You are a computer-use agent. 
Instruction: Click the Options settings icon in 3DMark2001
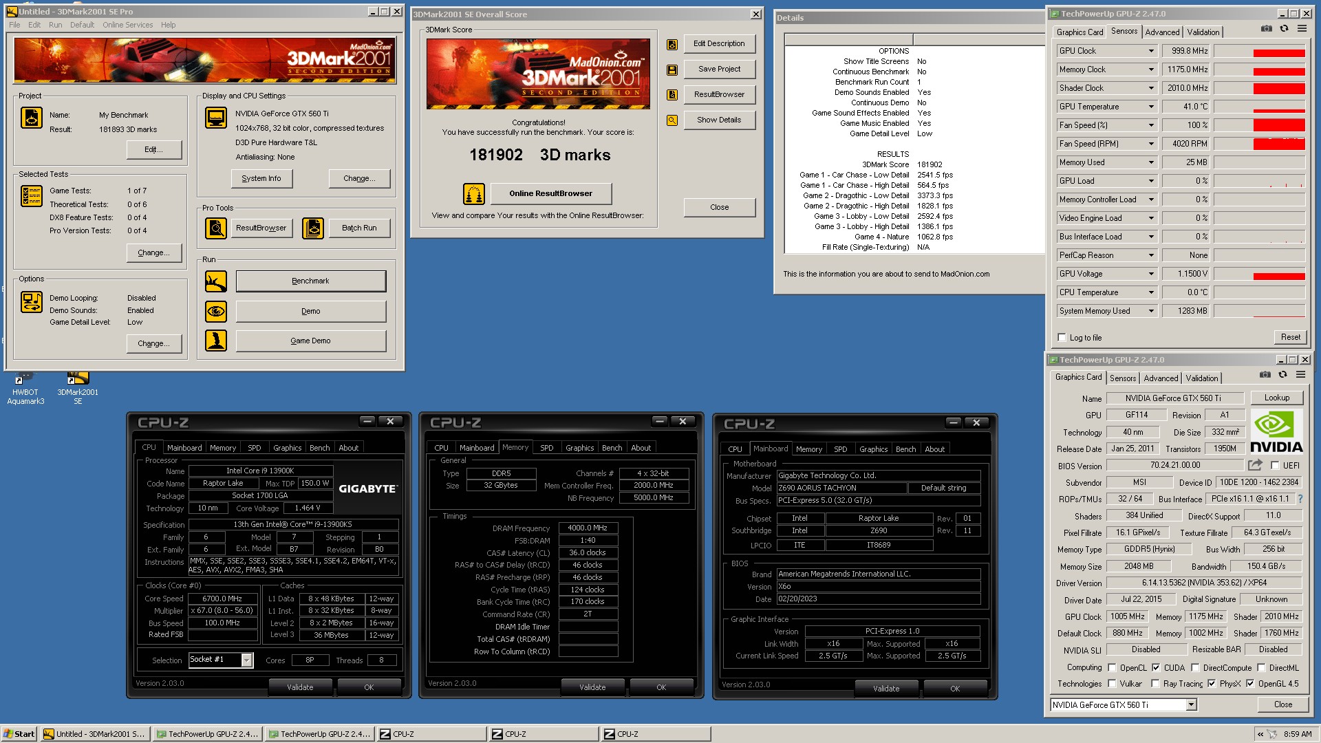click(32, 302)
